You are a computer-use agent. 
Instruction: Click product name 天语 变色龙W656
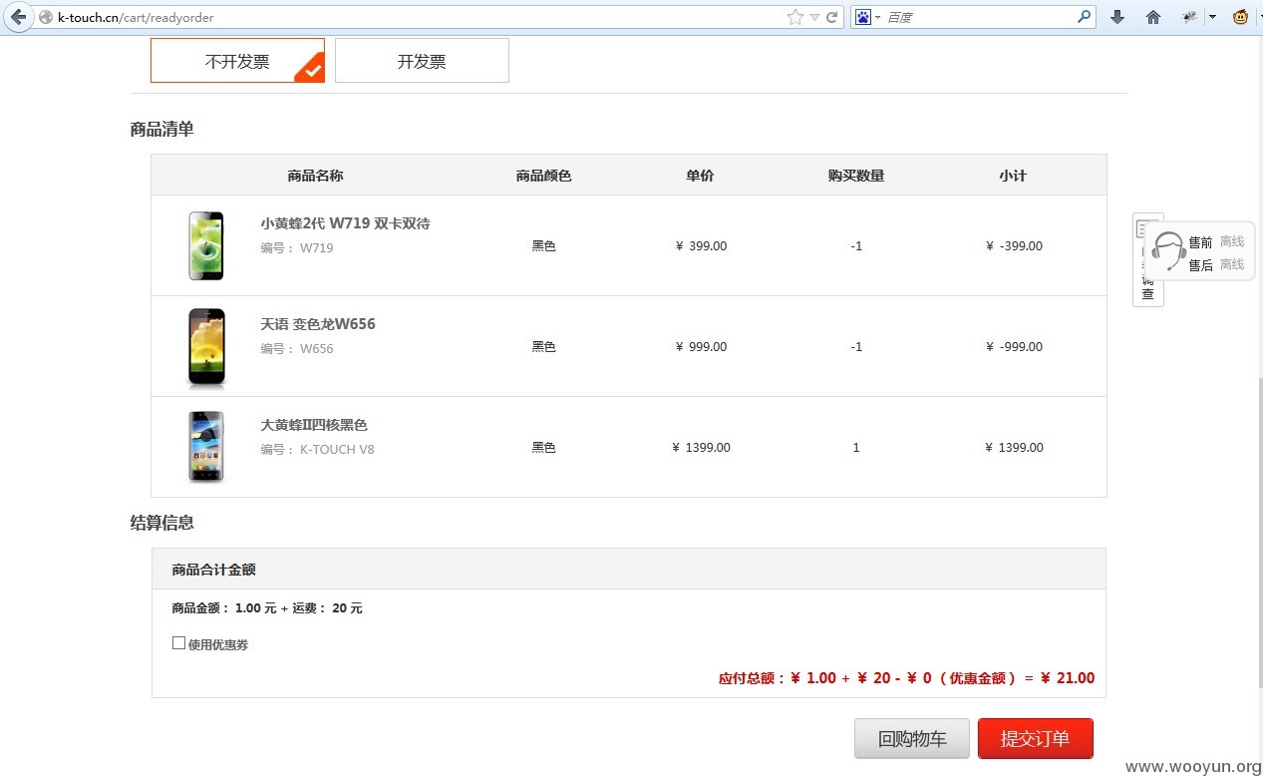318,324
